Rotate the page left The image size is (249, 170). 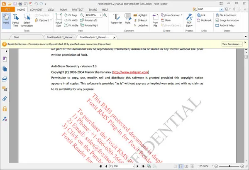click(x=89, y=20)
